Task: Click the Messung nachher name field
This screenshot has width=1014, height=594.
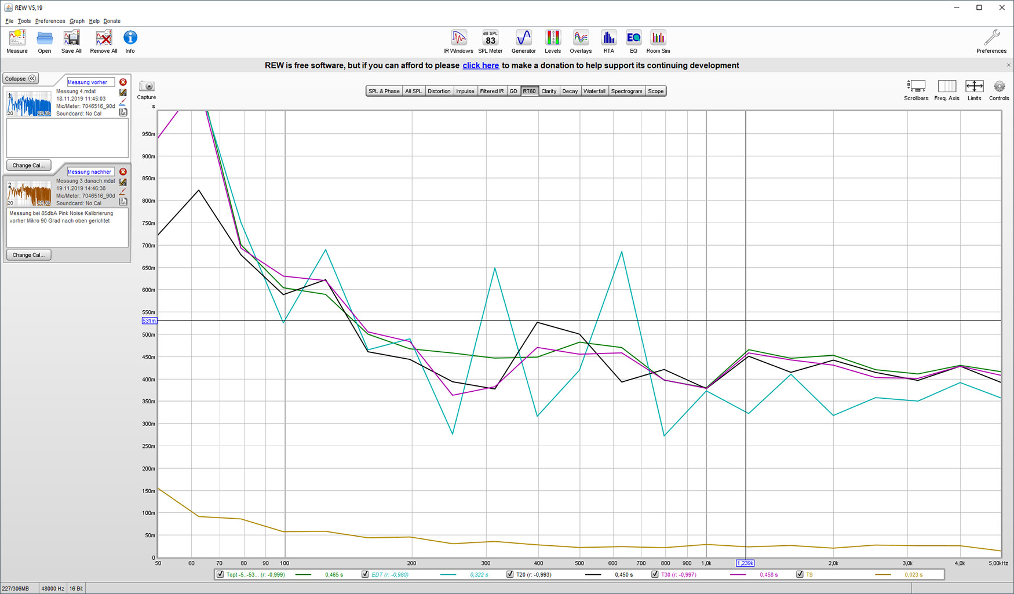Action: pos(90,172)
